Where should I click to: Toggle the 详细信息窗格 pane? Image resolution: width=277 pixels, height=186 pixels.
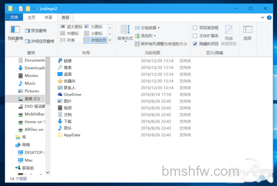point(40,41)
